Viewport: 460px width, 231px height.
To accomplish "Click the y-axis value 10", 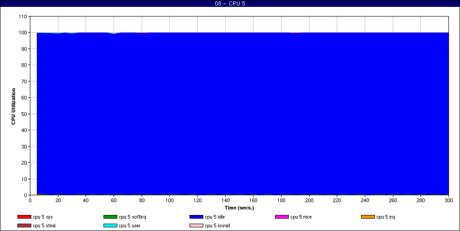I will (x=24, y=179).
